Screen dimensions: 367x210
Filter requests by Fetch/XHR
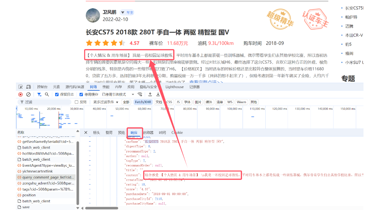(x=143, y=102)
